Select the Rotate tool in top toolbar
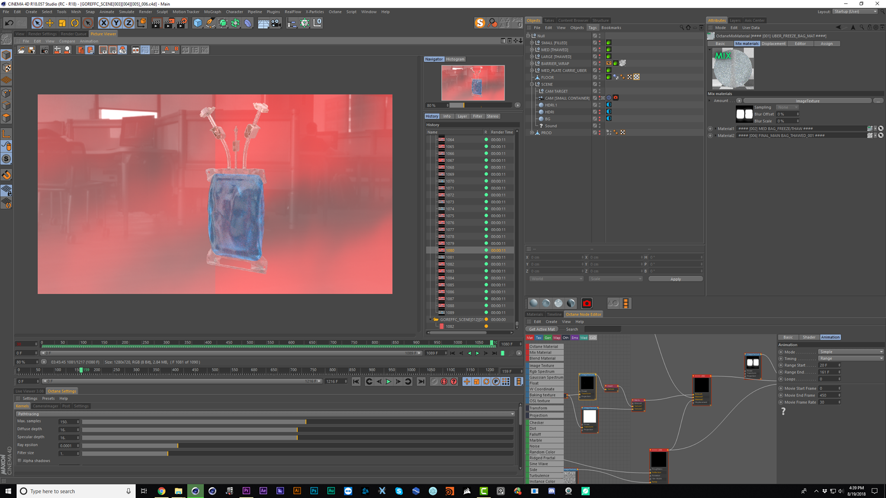 [75, 23]
